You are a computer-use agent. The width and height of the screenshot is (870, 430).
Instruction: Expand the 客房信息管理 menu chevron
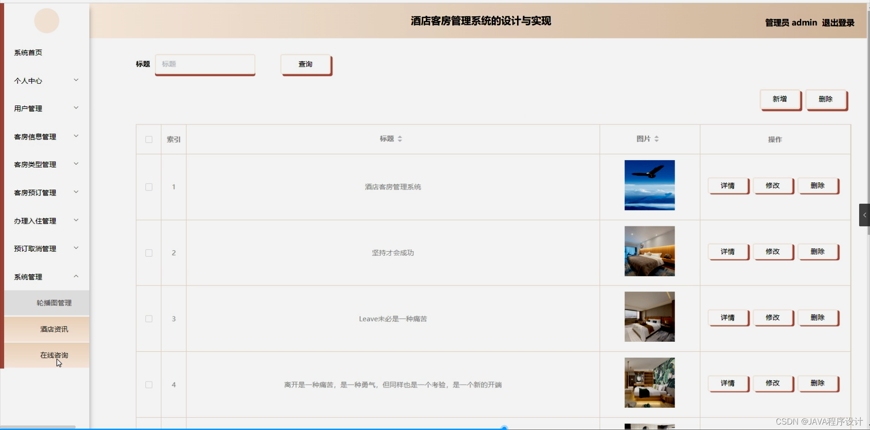(76, 136)
